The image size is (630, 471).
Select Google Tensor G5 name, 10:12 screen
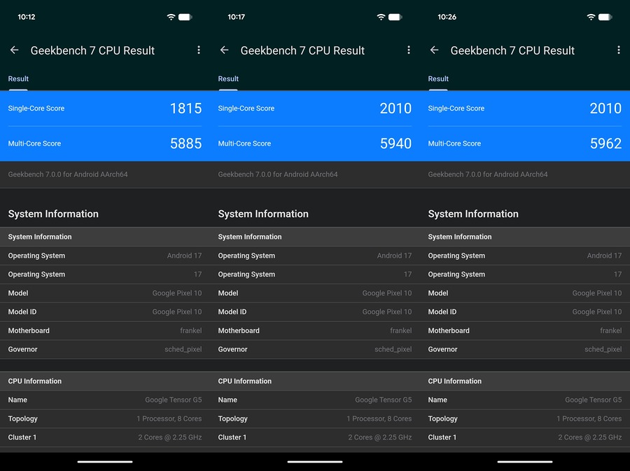tap(174, 400)
